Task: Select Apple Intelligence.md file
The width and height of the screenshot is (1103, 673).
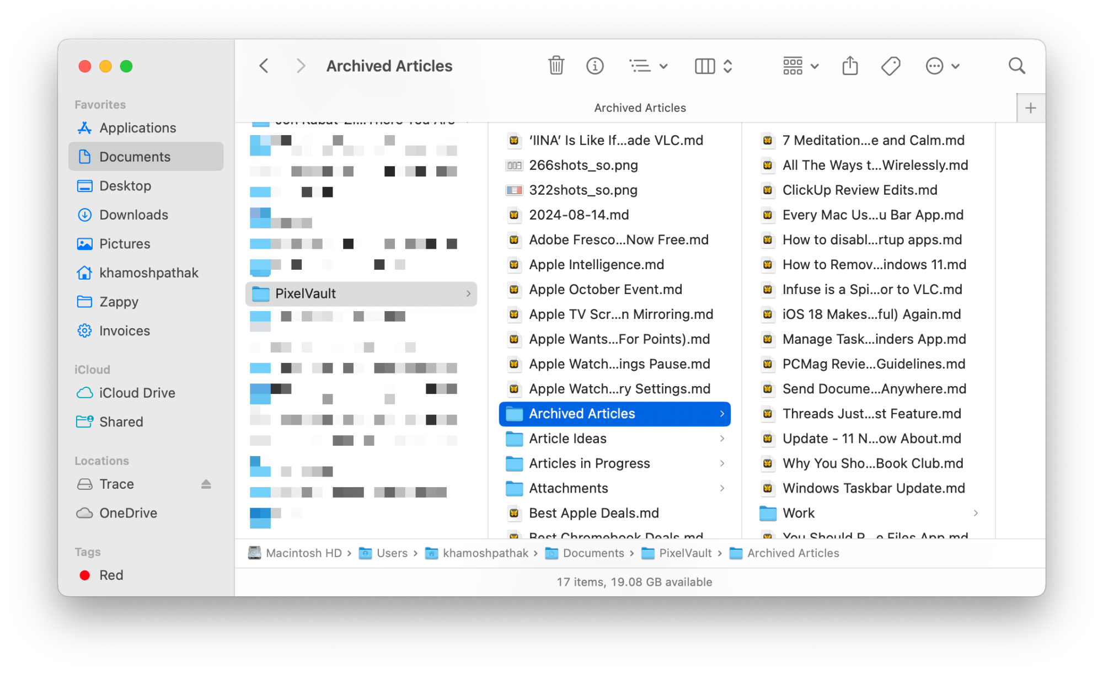Action: tap(614, 265)
